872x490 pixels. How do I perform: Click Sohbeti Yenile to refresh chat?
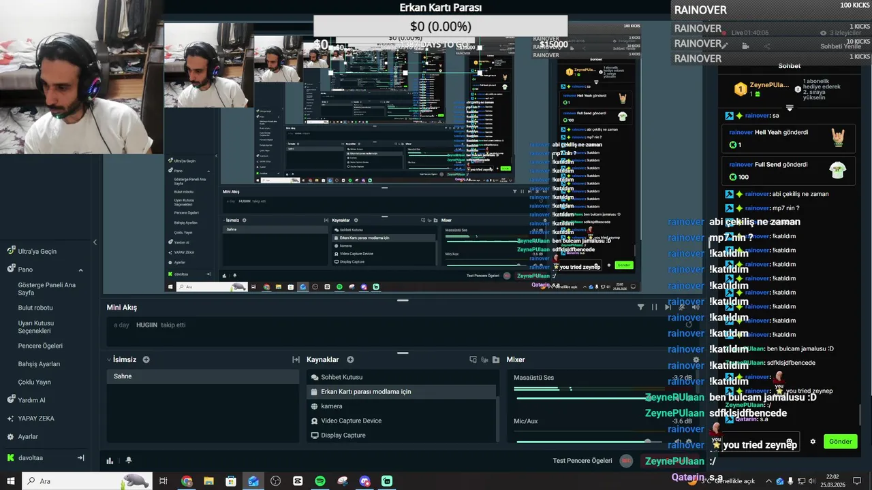pos(840,46)
